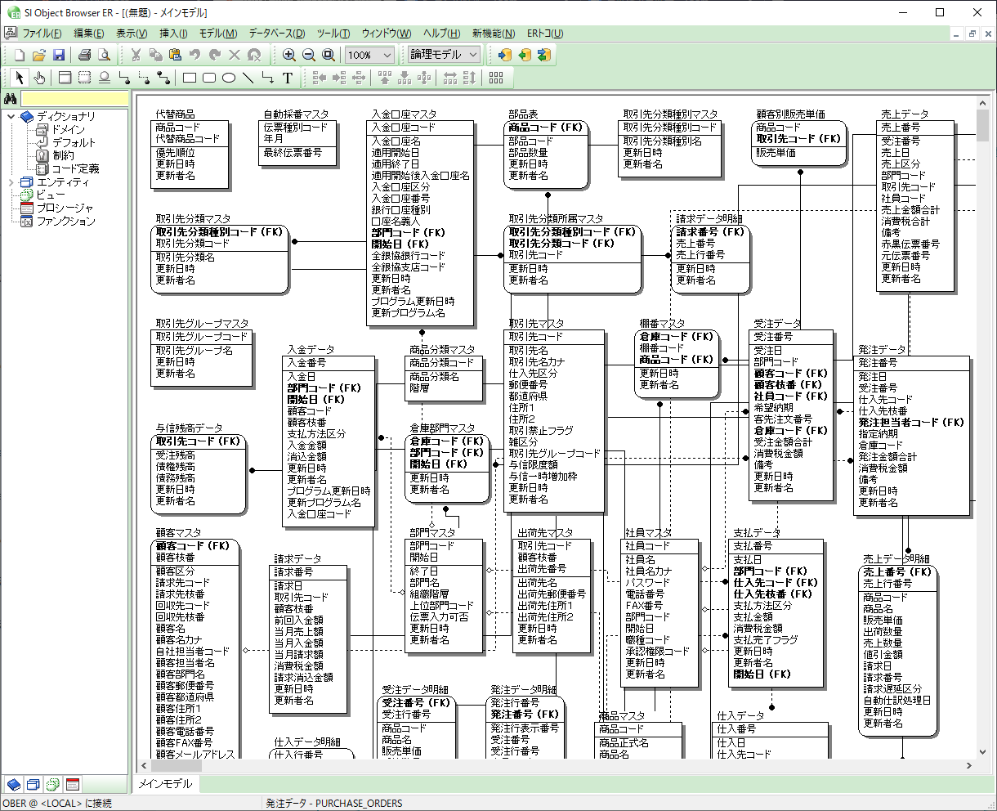
Task: Click the Zoom In magnifier icon
Action: [x=289, y=55]
